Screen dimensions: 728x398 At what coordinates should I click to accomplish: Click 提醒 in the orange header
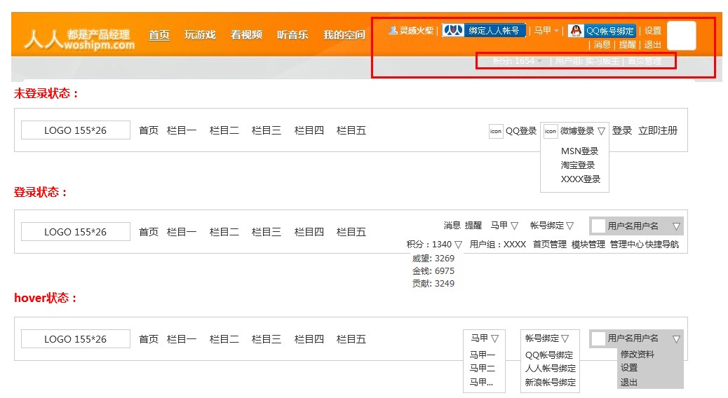point(628,45)
